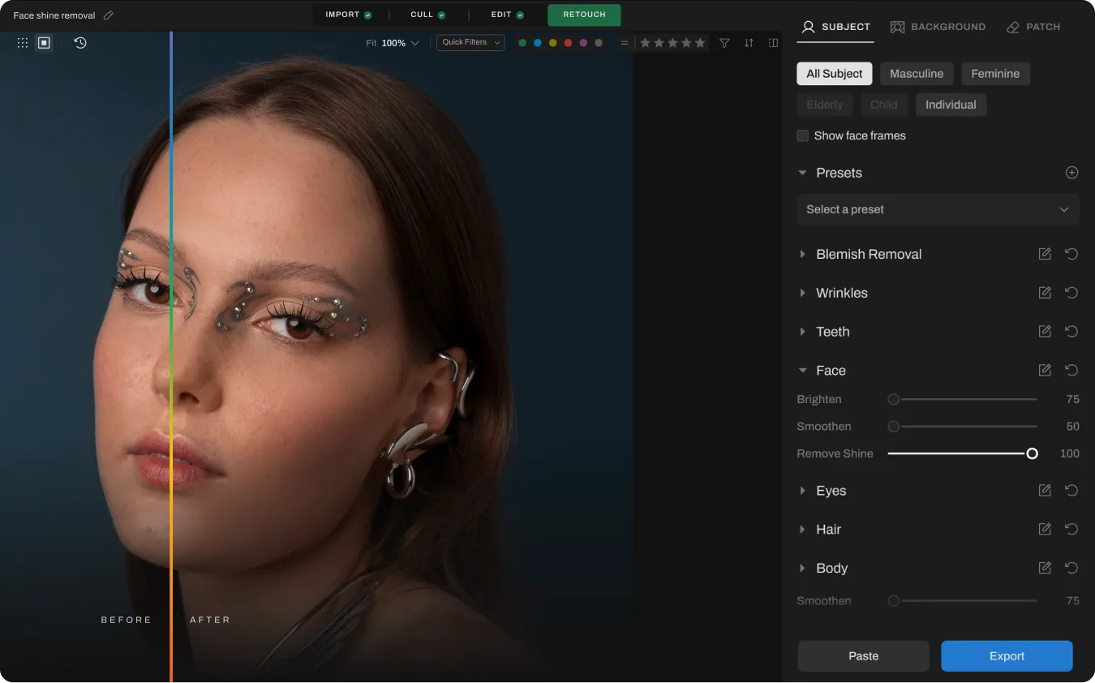This screenshot has height=683, width=1095.
Task: Open the Select a preset dropdown
Action: (938, 209)
